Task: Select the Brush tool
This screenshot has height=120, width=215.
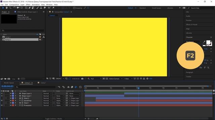Action: tap(38, 8)
